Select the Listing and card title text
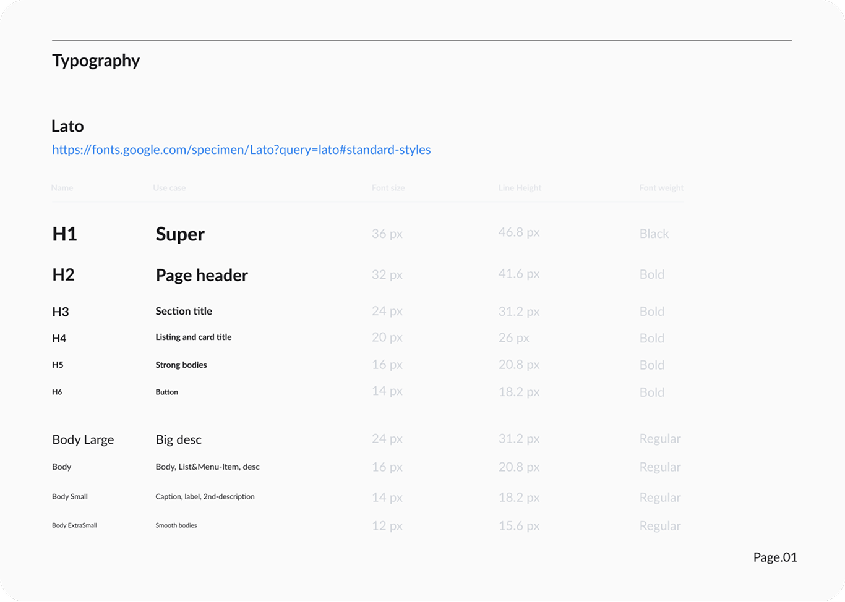This screenshot has height=602, width=845. coord(194,337)
